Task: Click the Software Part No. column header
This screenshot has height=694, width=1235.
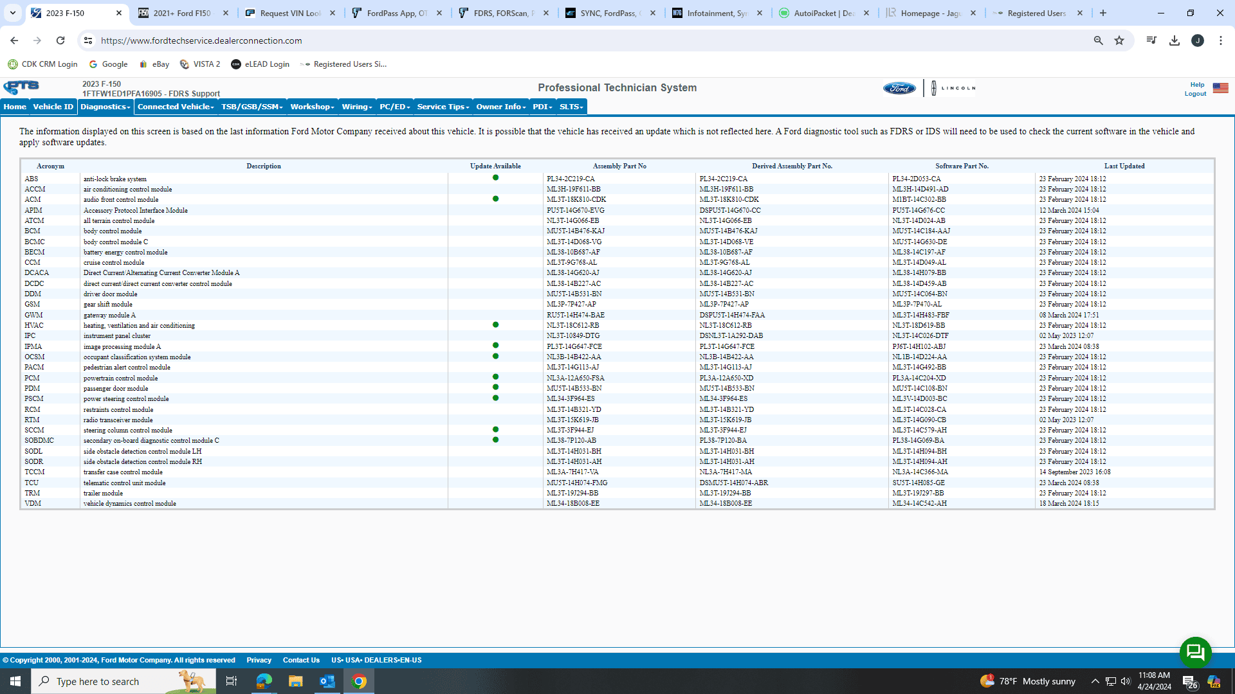Action: 962,166
